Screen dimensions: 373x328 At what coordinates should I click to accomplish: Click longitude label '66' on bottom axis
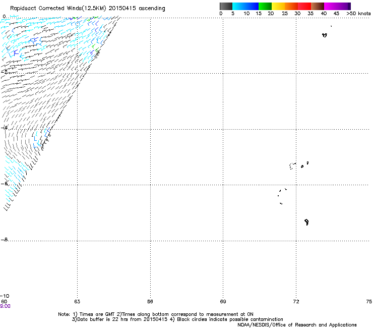click(150, 302)
